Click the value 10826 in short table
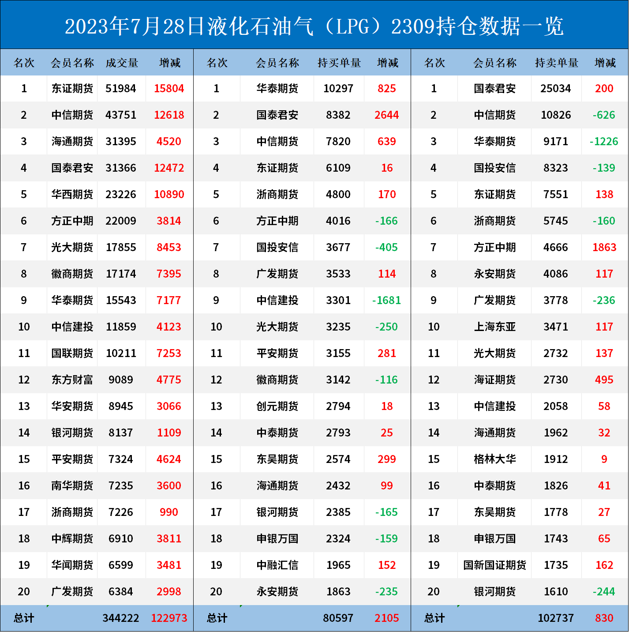Screen dimensions: 629x632 [x=556, y=115]
